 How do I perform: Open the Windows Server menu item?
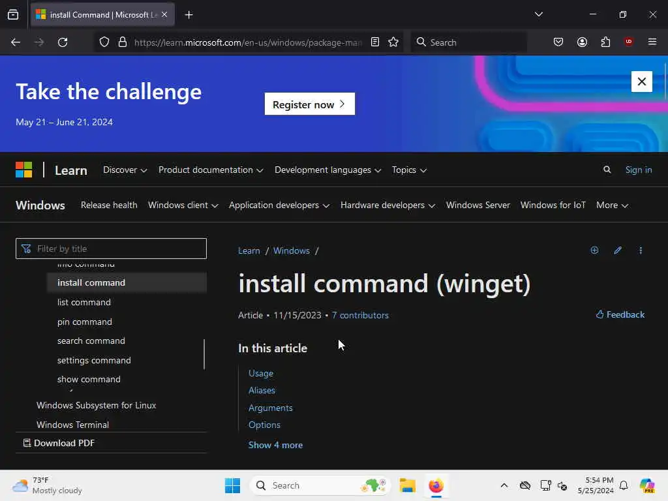point(478,205)
